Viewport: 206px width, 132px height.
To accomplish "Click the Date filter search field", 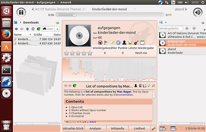I will click(x=49, y=29).
